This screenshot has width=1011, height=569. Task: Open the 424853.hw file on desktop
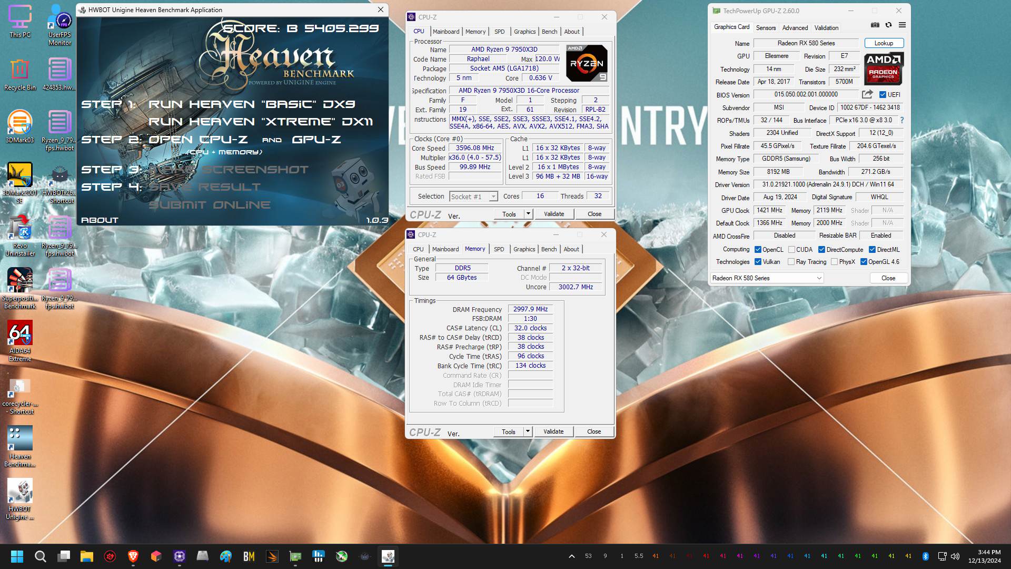pyautogui.click(x=60, y=74)
